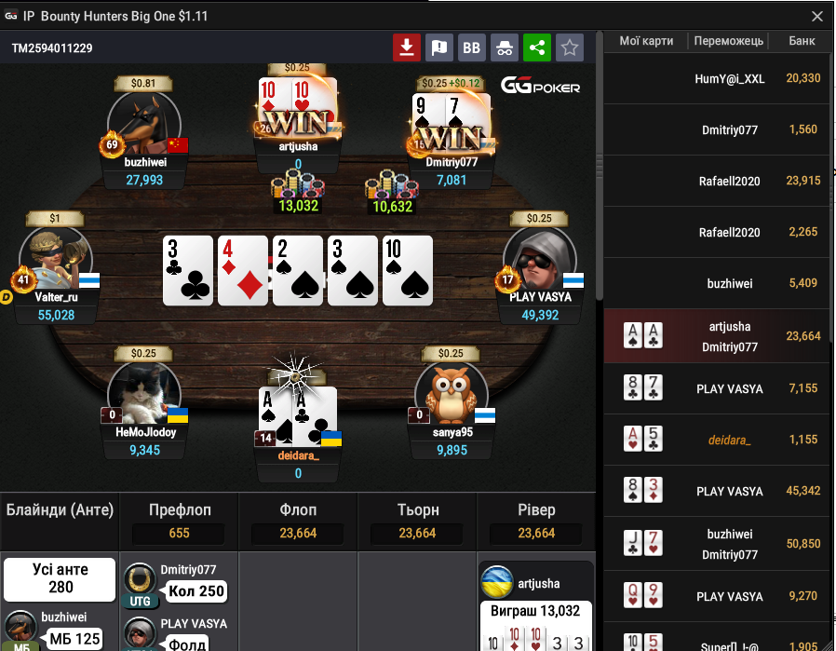Viewport: 836px width, 651px height.
Task: Select the Мої карти column header
Action: point(646,41)
